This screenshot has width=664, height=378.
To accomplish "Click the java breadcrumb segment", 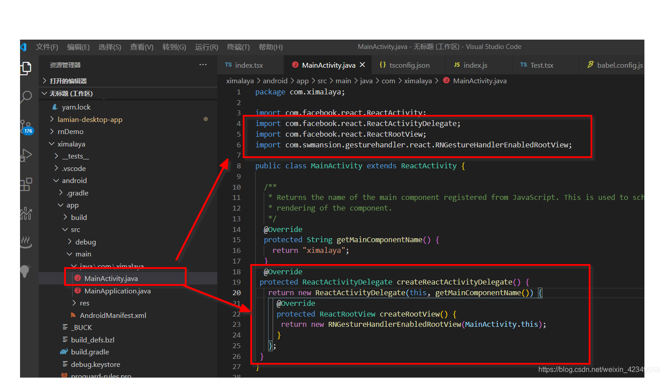I will point(366,81).
